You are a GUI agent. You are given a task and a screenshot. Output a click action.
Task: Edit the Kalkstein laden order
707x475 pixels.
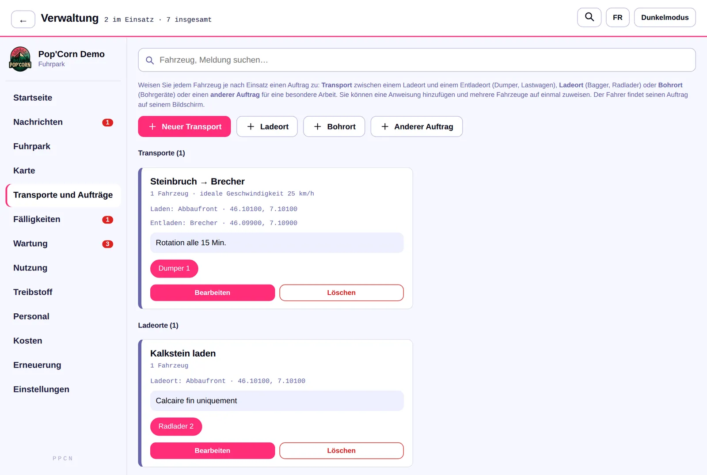213,451
